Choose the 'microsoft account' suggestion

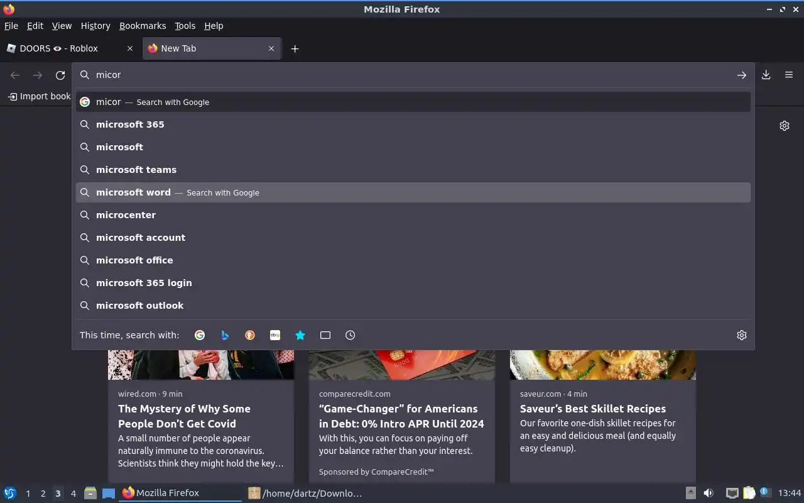[413, 238]
